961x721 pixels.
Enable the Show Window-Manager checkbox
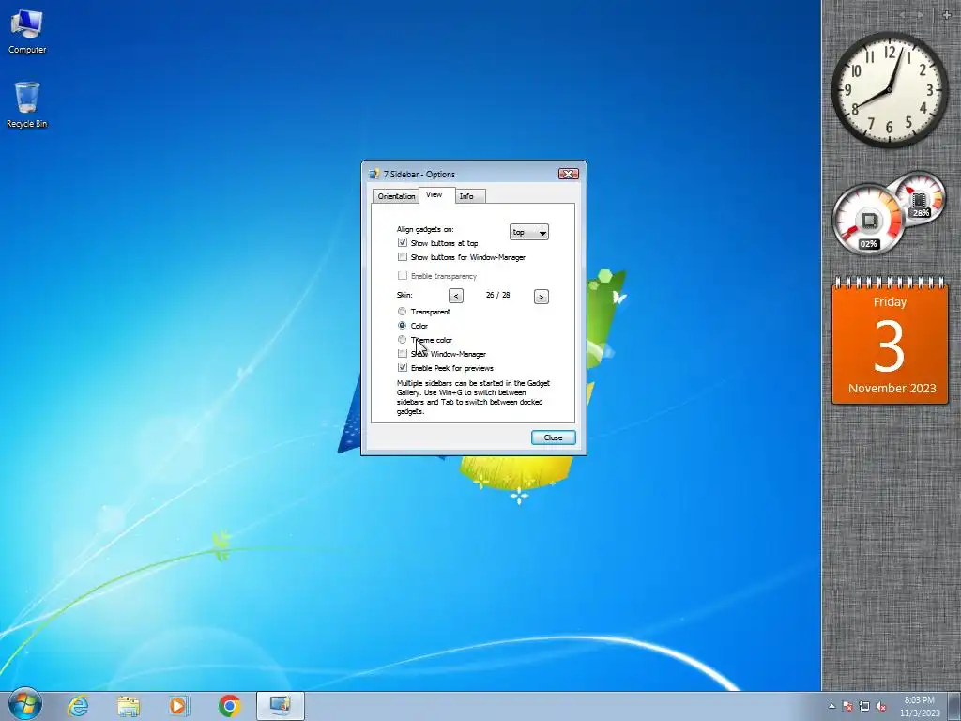pyautogui.click(x=402, y=354)
